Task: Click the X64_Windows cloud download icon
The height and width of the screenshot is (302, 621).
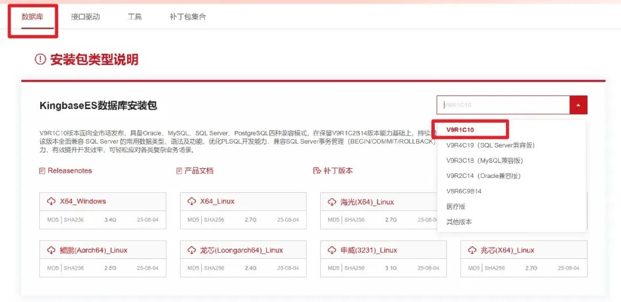Action: click(51, 202)
